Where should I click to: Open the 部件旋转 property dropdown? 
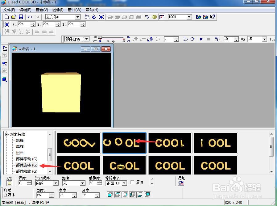87,39
